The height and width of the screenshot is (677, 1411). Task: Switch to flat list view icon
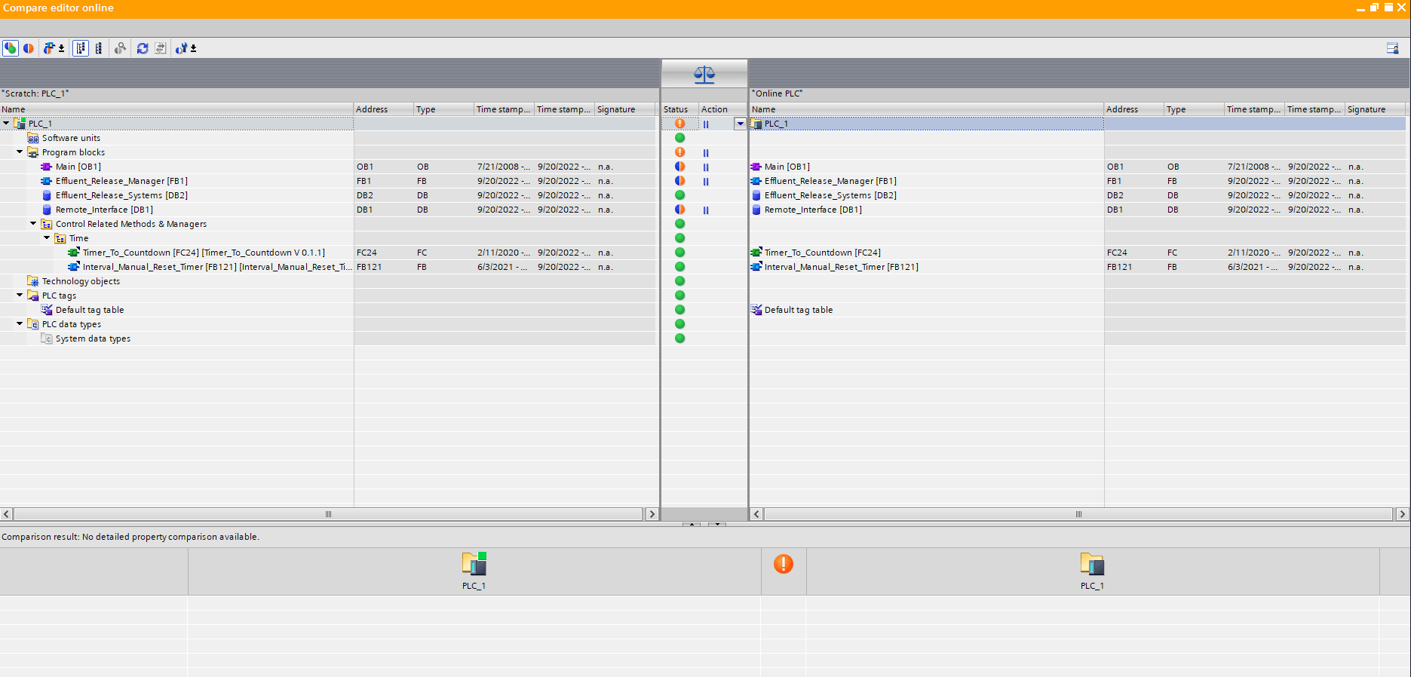pos(99,48)
